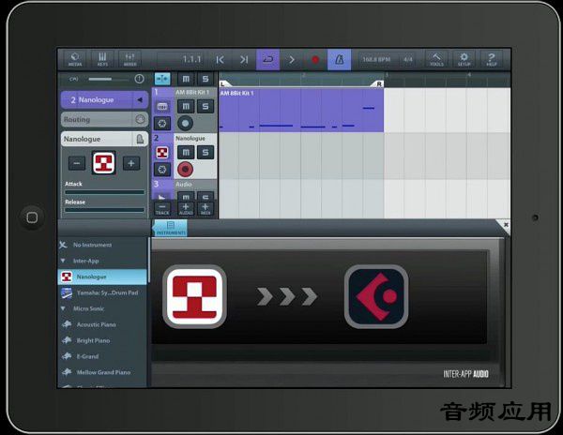Solo the Nanologue track

point(205,153)
